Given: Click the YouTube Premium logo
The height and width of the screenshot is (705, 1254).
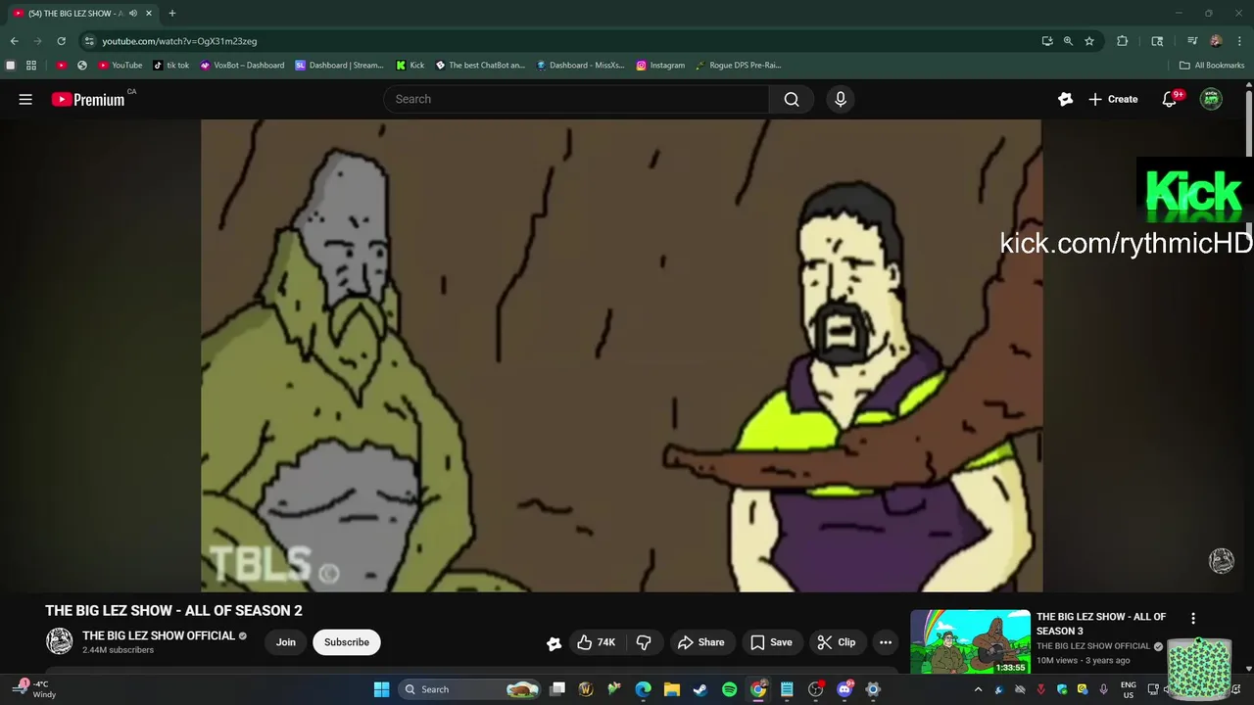Looking at the screenshot, I should pos(88,99).
